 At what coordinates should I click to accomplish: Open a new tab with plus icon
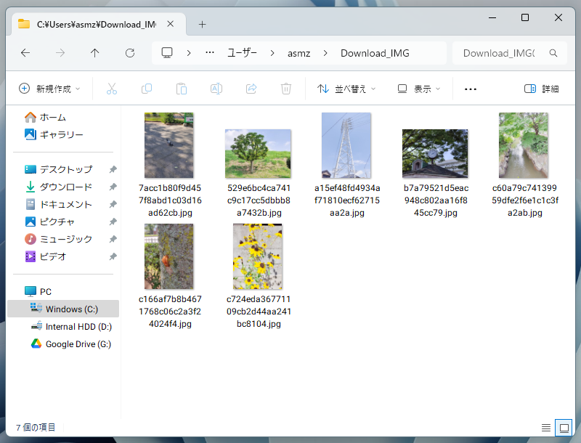point(203,24)
